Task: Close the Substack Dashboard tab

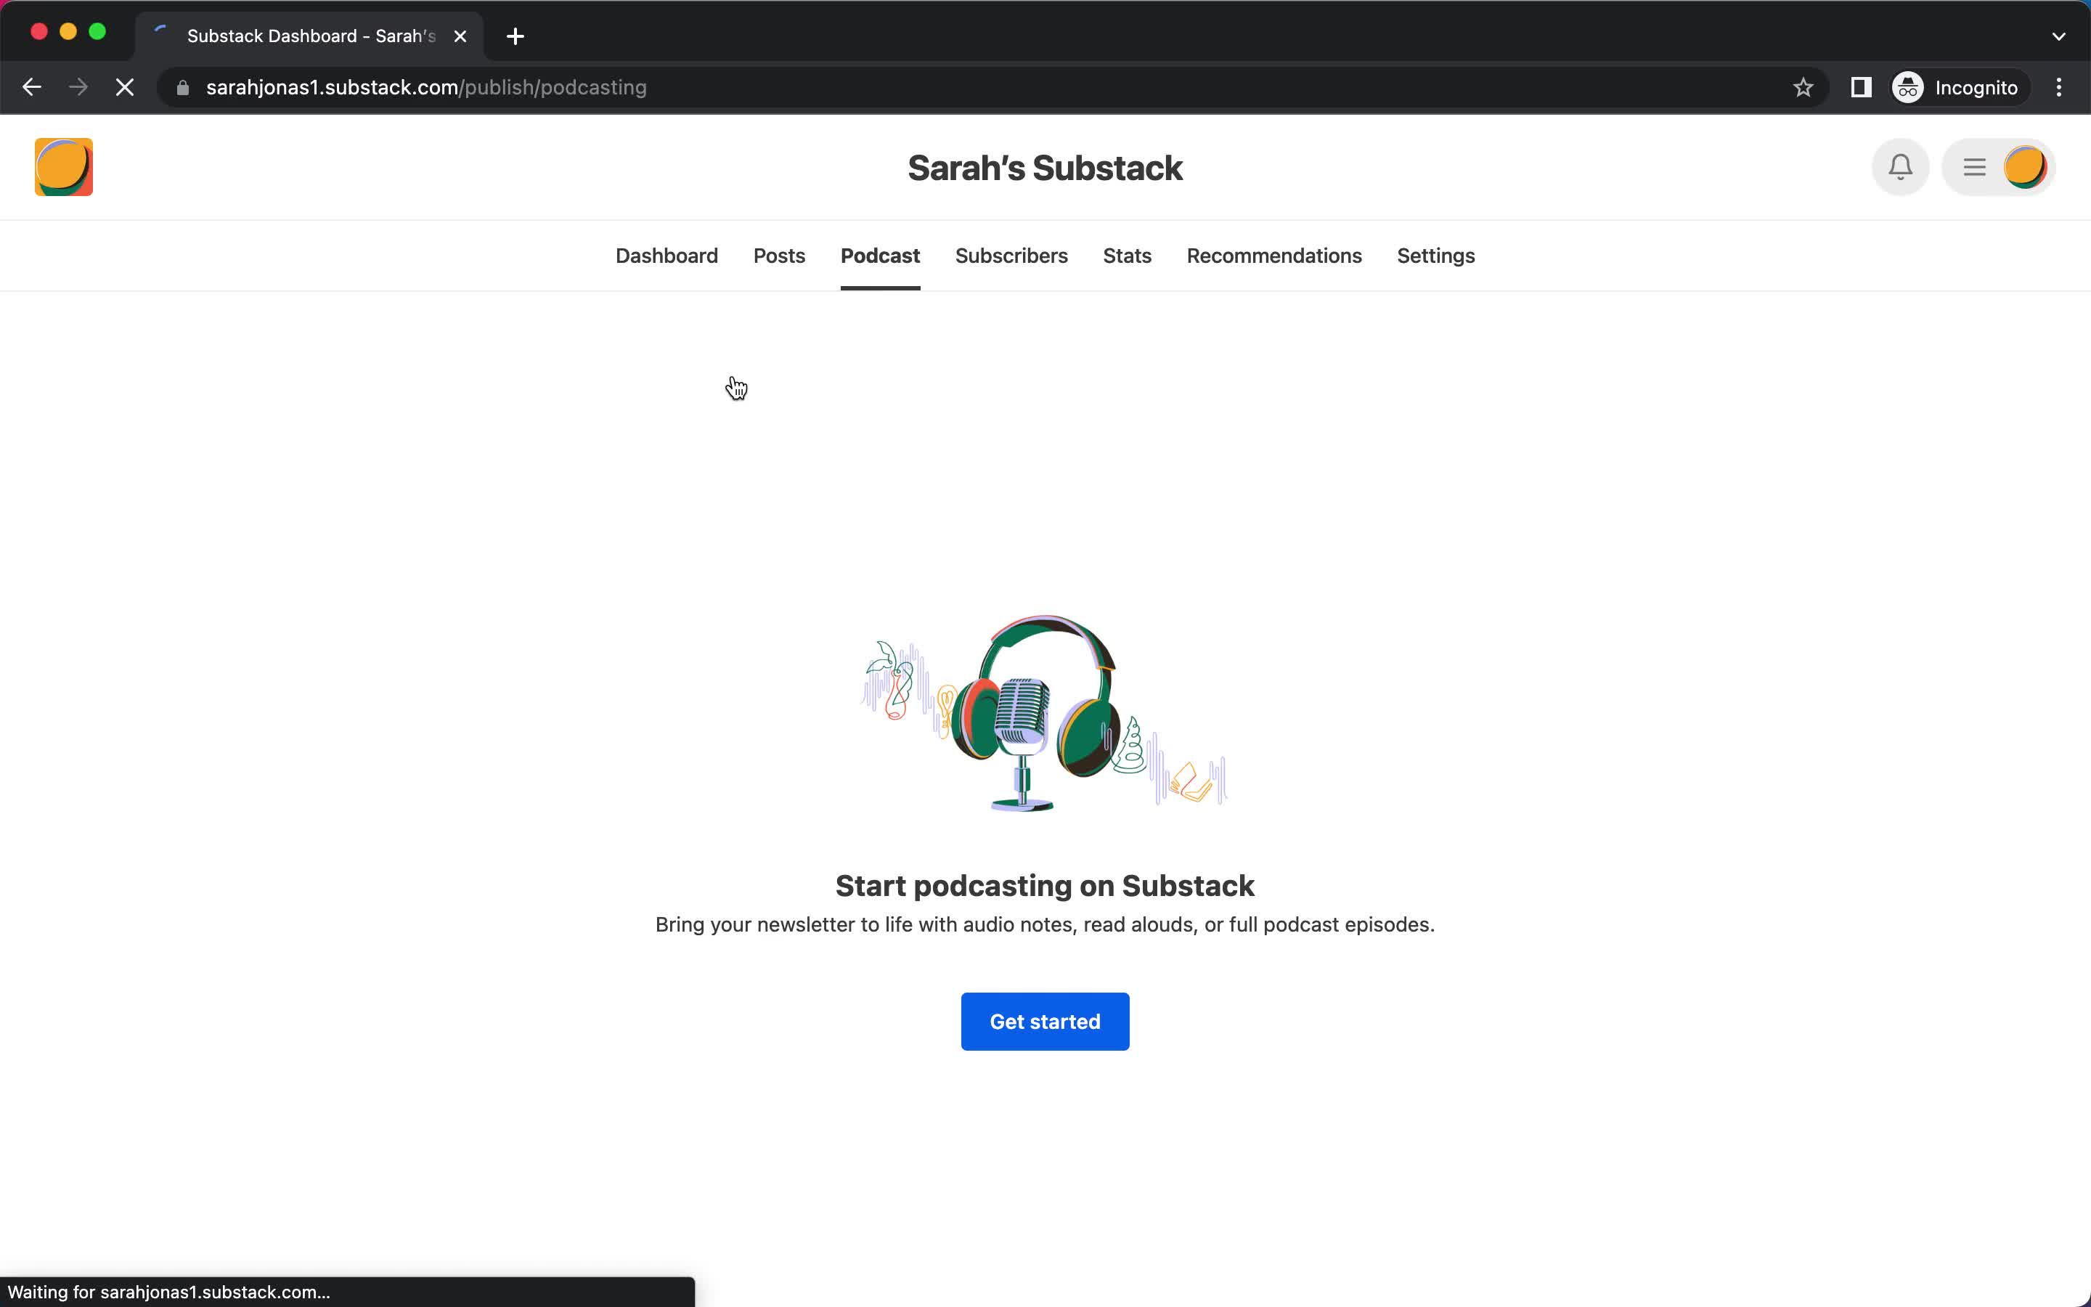Action: 460,36
